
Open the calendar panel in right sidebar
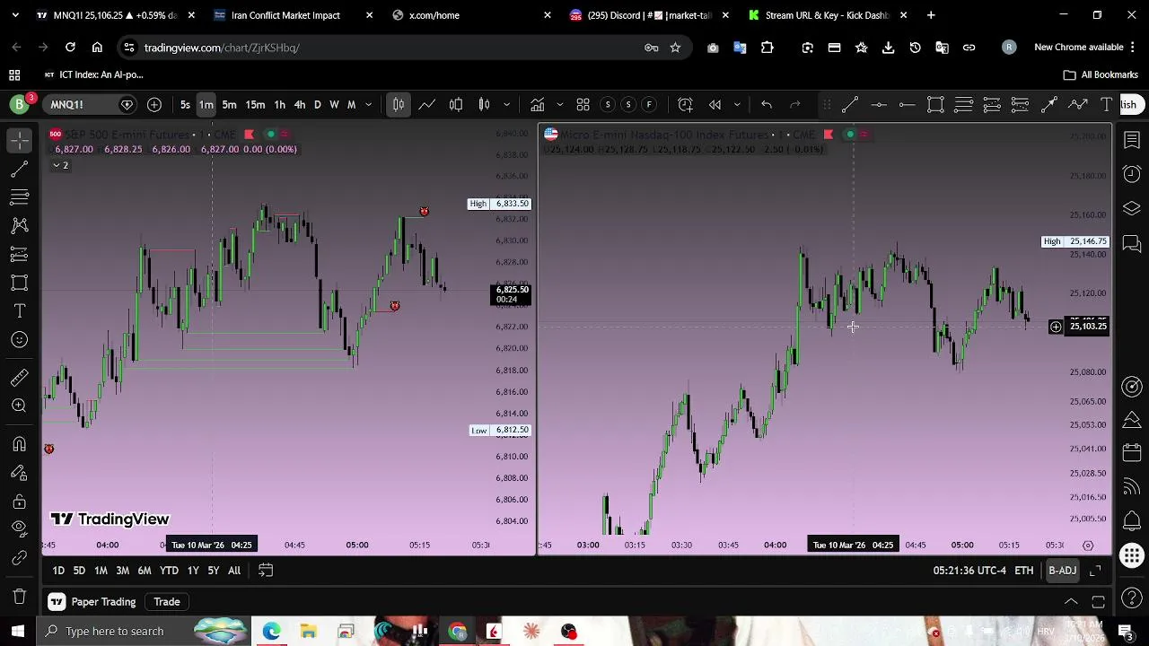tap(1132, 453)
